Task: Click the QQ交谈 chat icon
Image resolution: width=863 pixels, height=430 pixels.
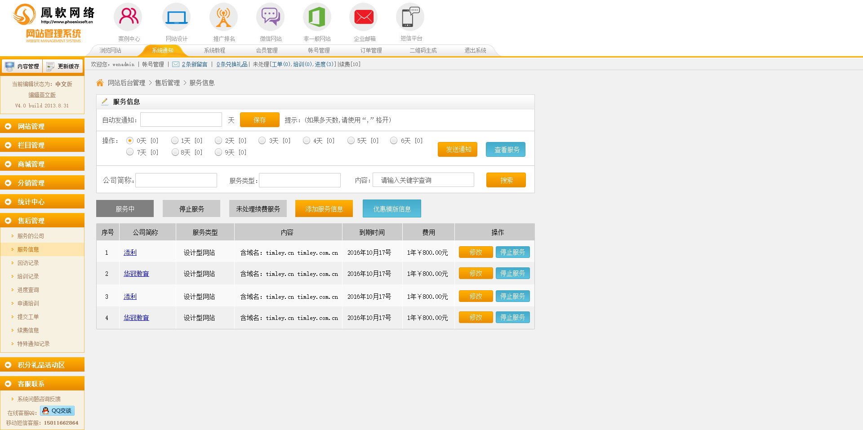Action: 57,411
